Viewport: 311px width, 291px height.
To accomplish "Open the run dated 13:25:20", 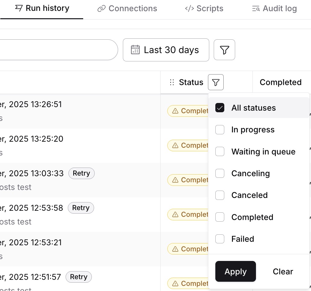I will (x=32, y=139).
